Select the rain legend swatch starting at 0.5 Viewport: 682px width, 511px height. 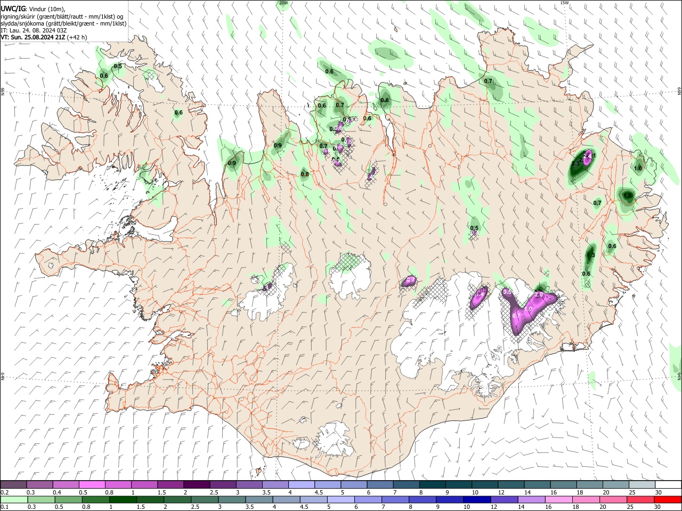tap(68, 499)
